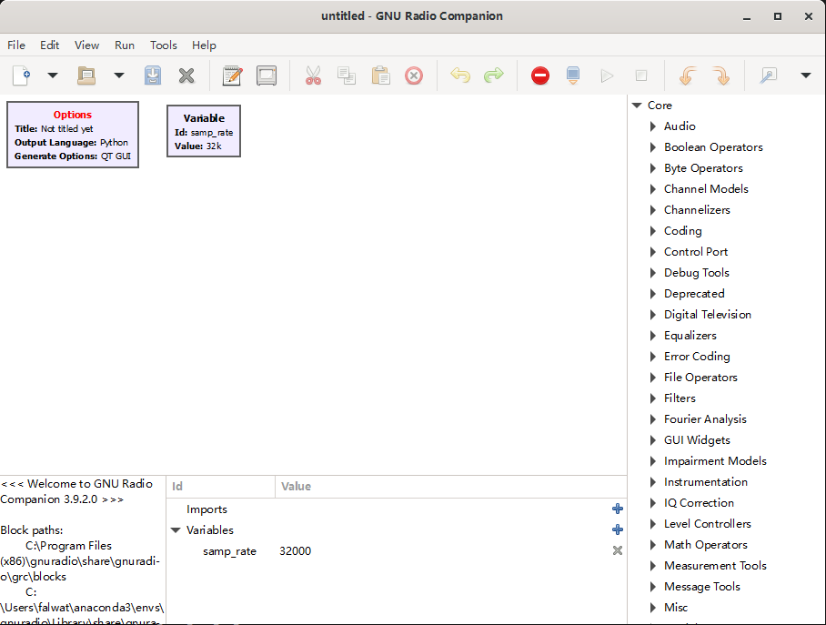The width and height of the screenshot is (826, 625).
Task: Expand the Digital Television category
Action: tap(652, 315)
